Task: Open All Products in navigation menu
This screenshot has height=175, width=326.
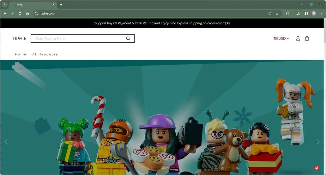Action: click(45, 54)
